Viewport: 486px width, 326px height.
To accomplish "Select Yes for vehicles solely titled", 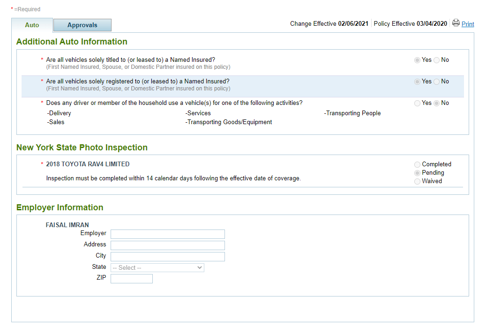I will click(x=417, y=60).
